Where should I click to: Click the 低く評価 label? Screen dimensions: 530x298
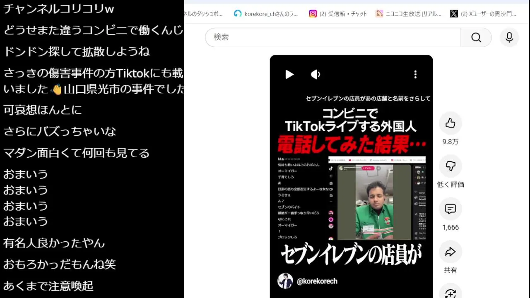coord(450,185)
